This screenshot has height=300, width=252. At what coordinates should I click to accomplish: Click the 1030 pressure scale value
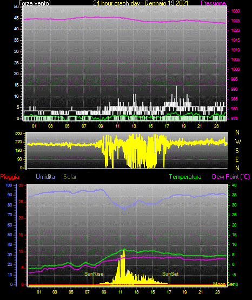[x=235, y=11]
